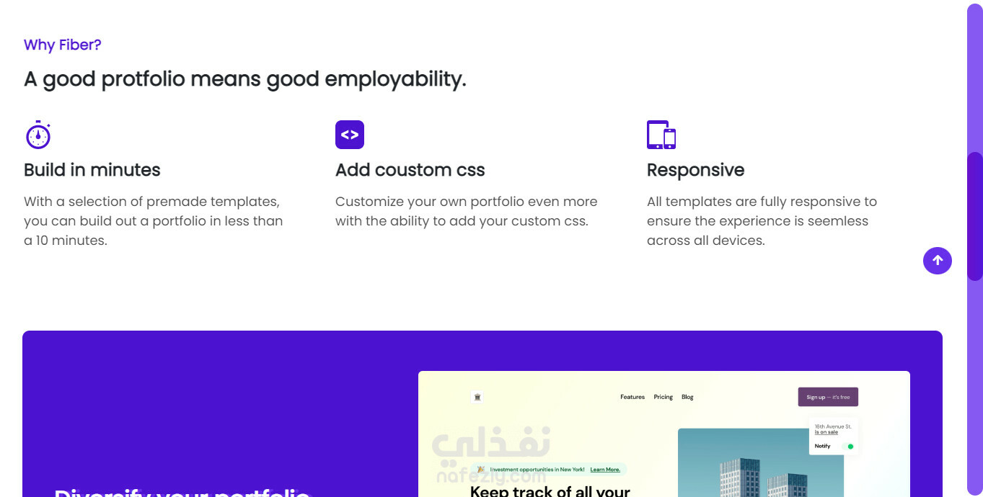Click the 'is on sale' underlined link
Image resolution: width=983 pixels, height=497 pixels.
826,432
